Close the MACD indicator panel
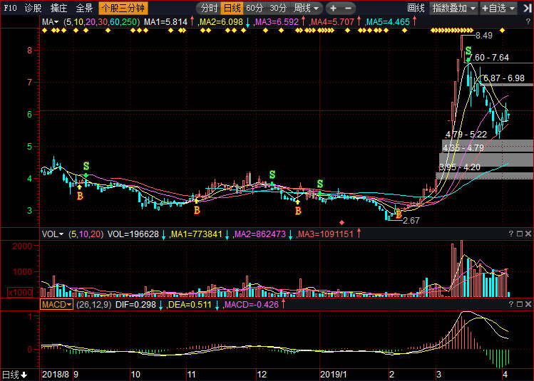The image size is (534, 381). click(528, 304)
